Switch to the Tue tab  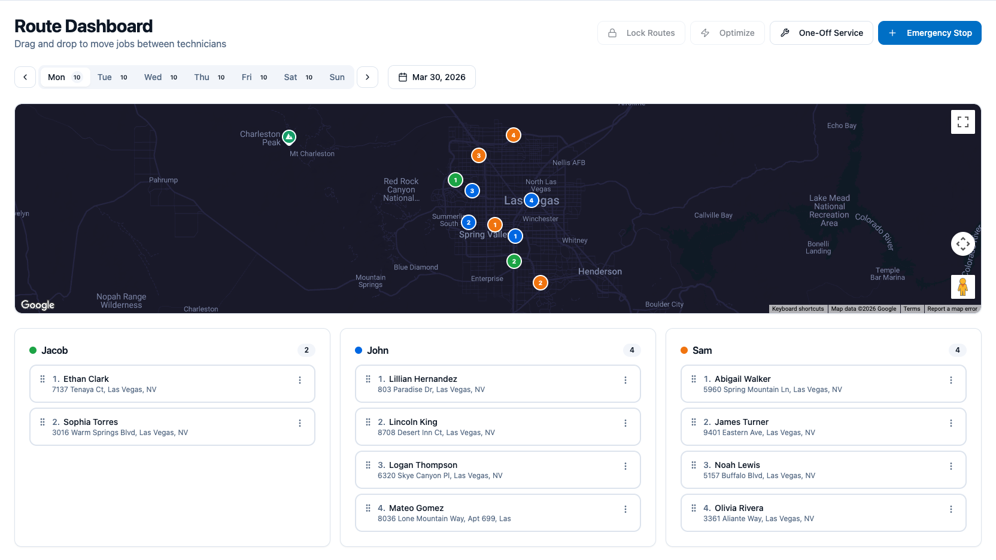tap(105, 77)
